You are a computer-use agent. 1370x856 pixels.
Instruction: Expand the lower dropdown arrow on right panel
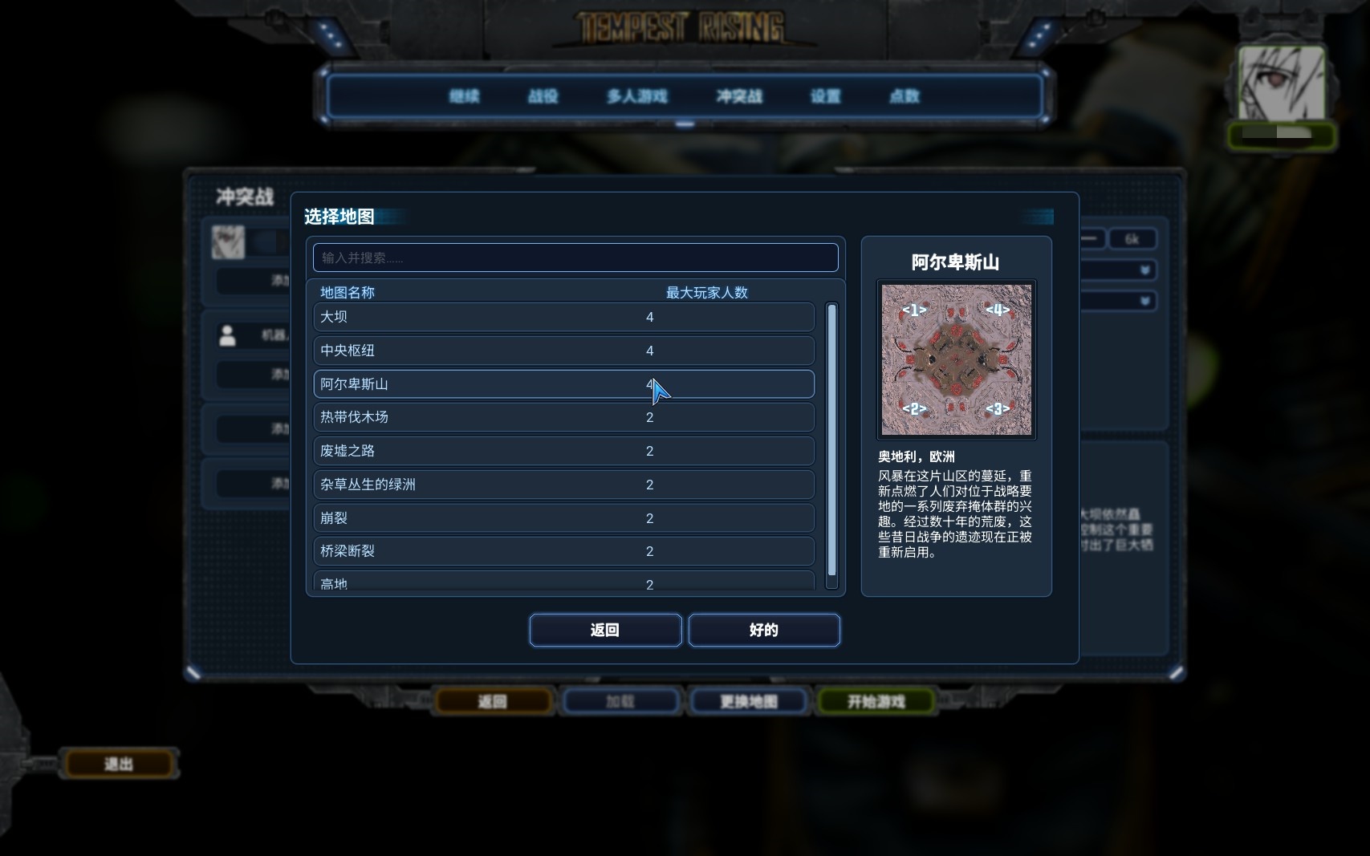(1145, 301)
